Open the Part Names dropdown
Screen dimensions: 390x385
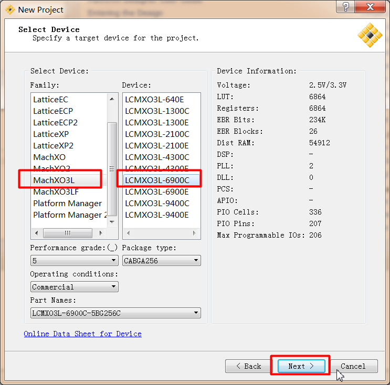(115, 313)
